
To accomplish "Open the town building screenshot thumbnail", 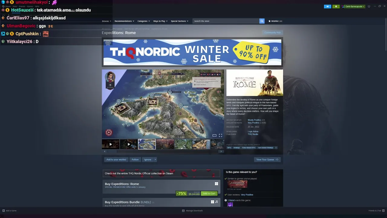I will pos(201,144).
